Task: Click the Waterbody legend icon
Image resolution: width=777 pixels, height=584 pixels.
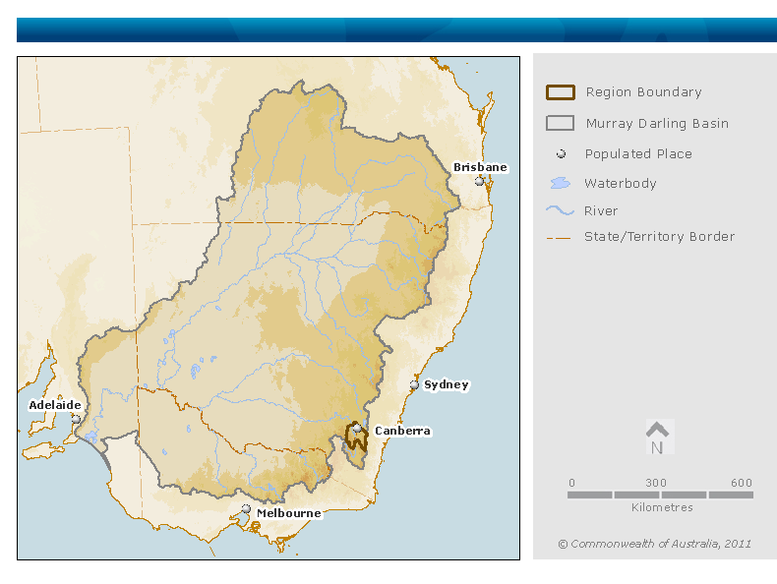Action: click(x=560, y=183)
